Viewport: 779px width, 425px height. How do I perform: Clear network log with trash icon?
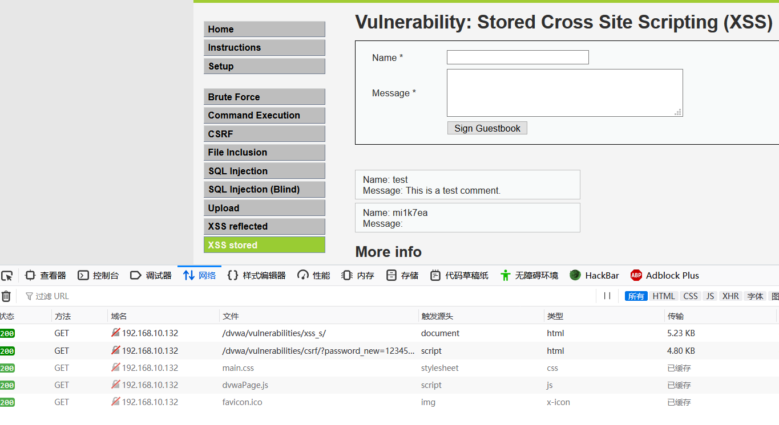point(6,296)
